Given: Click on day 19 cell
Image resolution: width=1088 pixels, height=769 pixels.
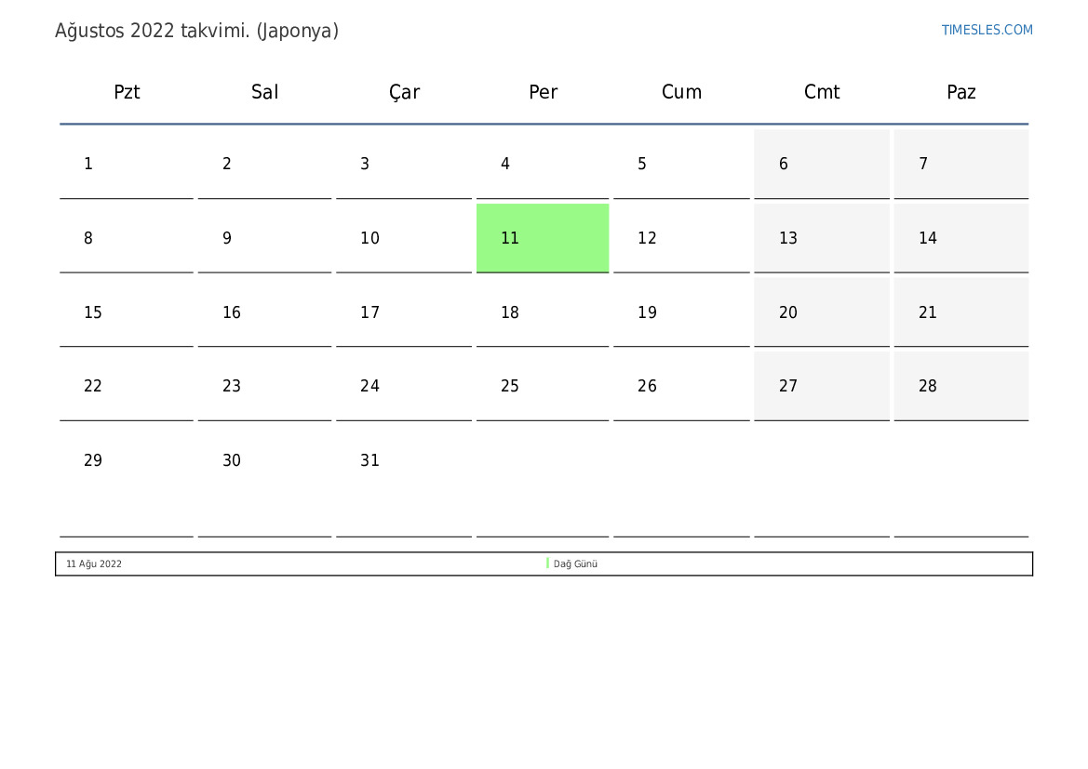Looking at the screenshot, I should click(681, 312).
